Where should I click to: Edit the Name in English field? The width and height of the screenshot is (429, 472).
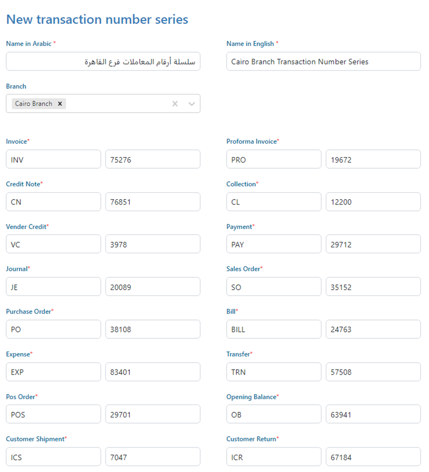pyautogui.click(x=323, y=61)
